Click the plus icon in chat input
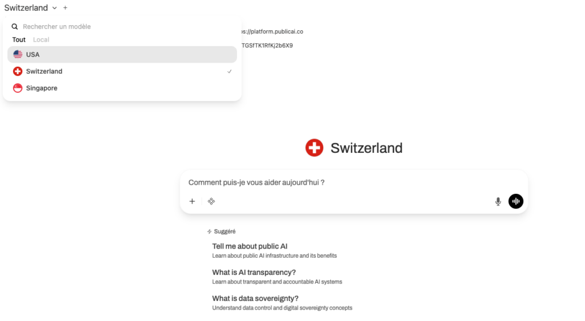585x321 pixels. pos(192,201)
